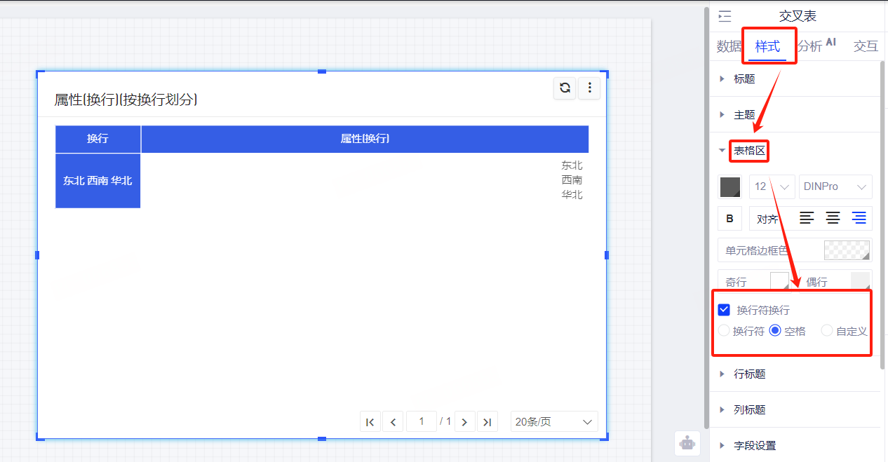The height and width of the screenshot is (462, 888).
Task: Open the DINPro font family dropdown
Action: (x=835, y=187)
